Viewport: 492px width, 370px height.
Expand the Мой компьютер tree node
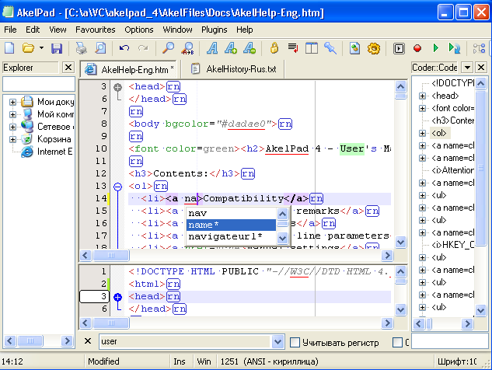tap(12, 114)
